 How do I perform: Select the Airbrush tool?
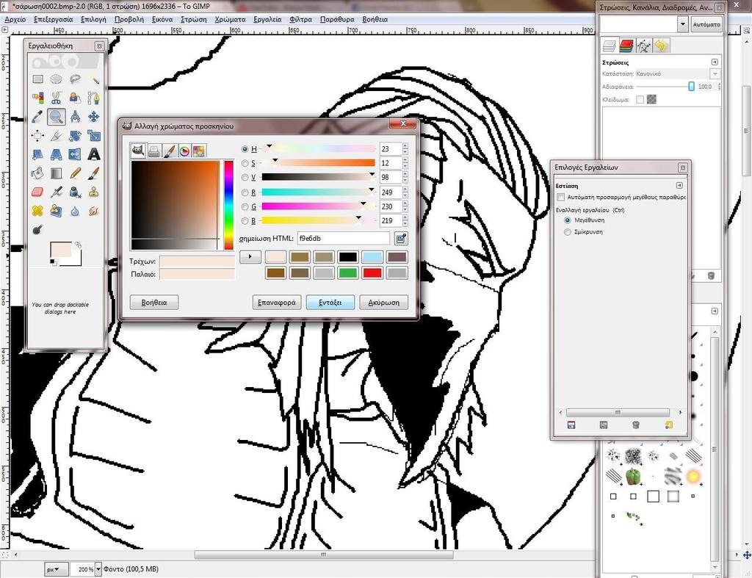point(56,192)
